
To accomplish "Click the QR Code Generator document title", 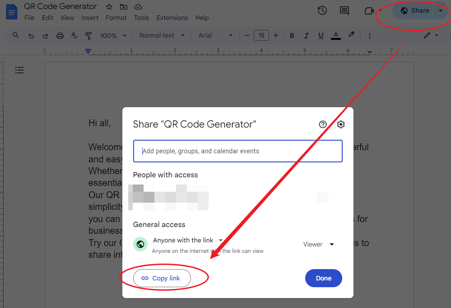I will pos(60,6).
